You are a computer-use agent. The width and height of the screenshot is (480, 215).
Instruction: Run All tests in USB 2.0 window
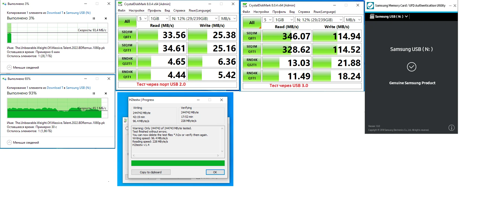coord(127,21)
